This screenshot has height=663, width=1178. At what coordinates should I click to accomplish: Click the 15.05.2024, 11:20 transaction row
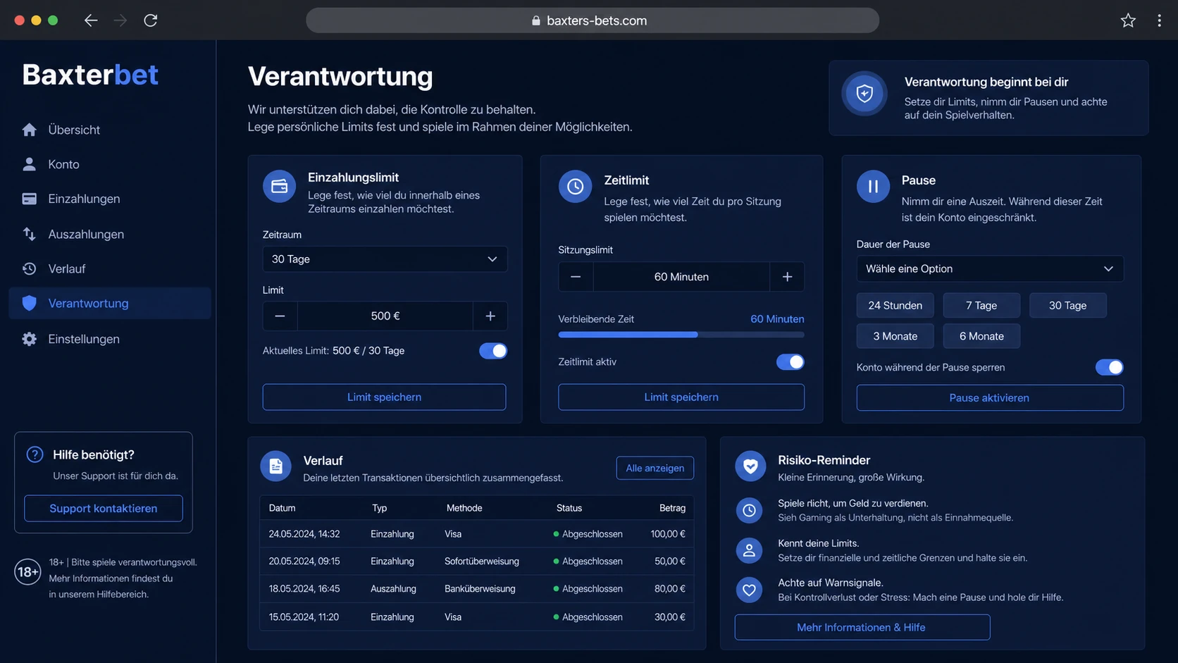[477, 617]
